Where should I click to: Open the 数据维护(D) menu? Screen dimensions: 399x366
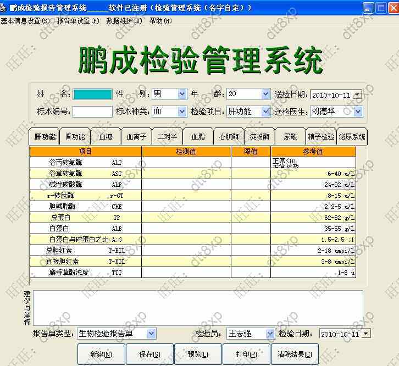pos(124,21)
